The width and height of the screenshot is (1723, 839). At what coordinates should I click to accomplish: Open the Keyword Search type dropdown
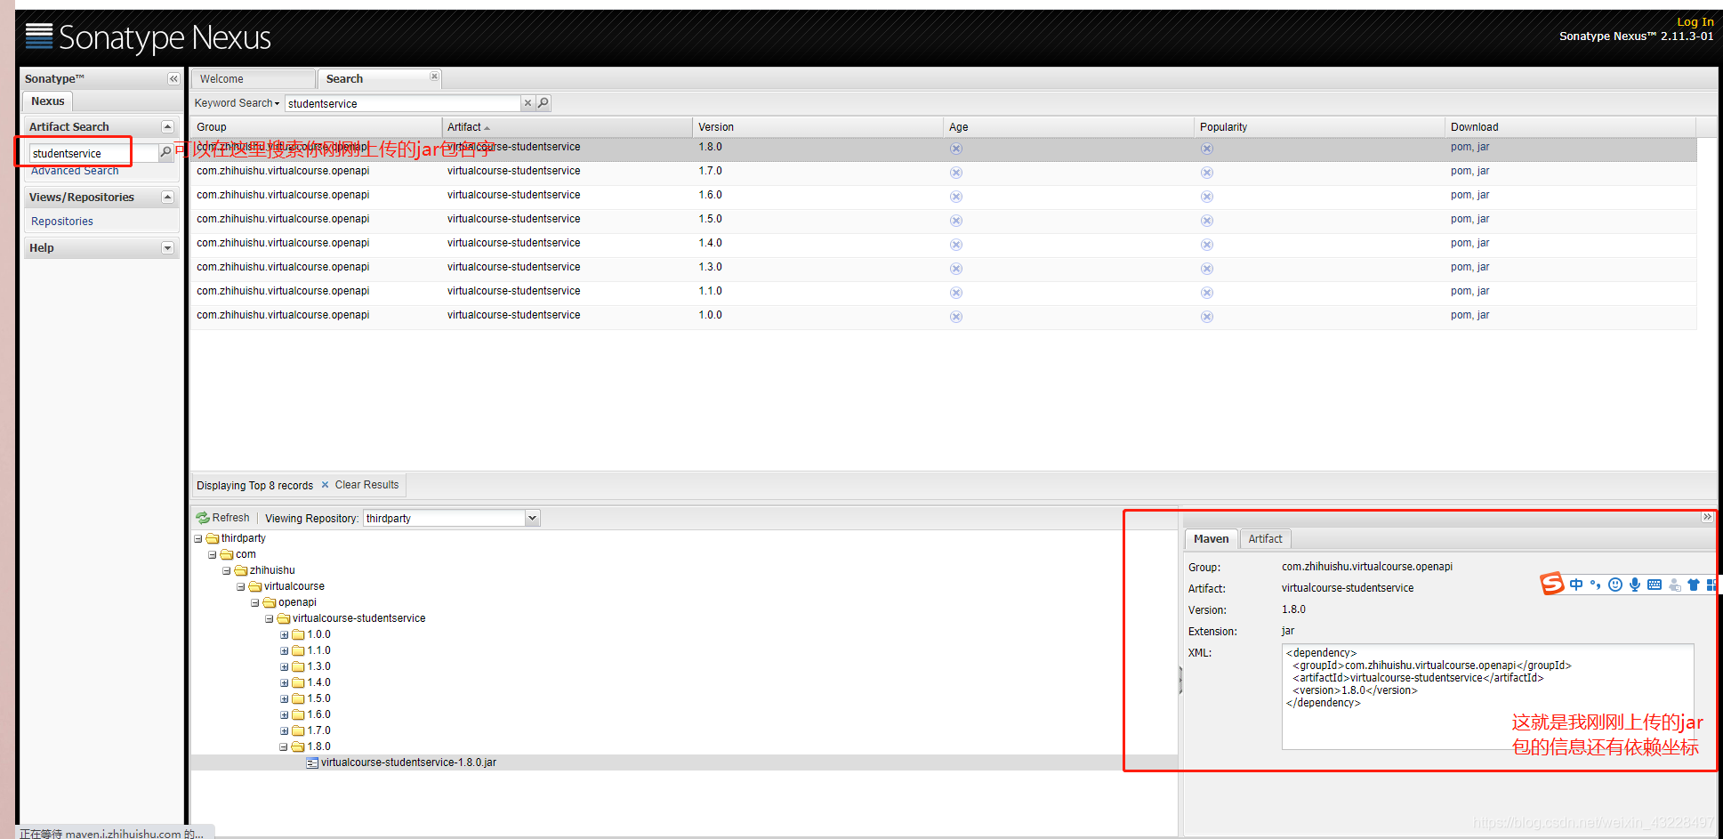pyautogui.click(x=237, y=103)
